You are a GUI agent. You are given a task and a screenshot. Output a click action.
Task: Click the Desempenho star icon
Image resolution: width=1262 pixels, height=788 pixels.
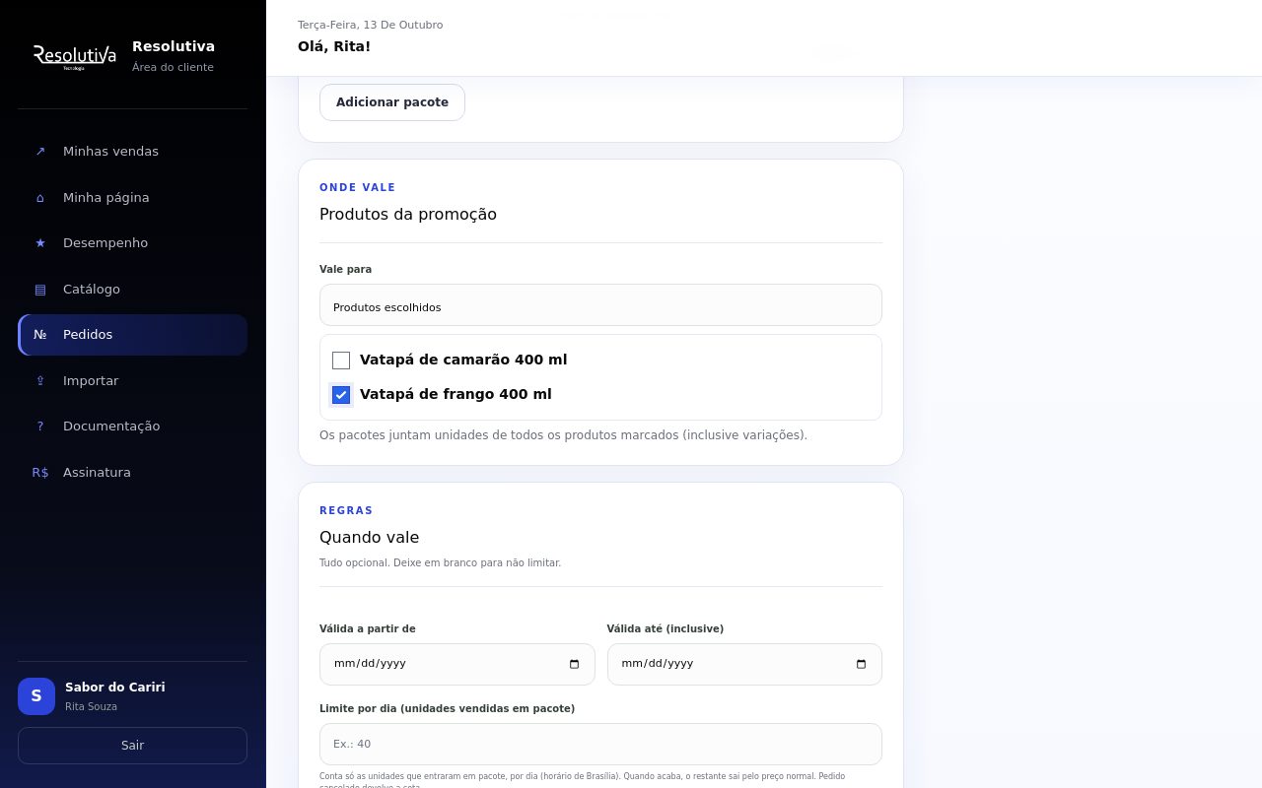pos(40,243)
